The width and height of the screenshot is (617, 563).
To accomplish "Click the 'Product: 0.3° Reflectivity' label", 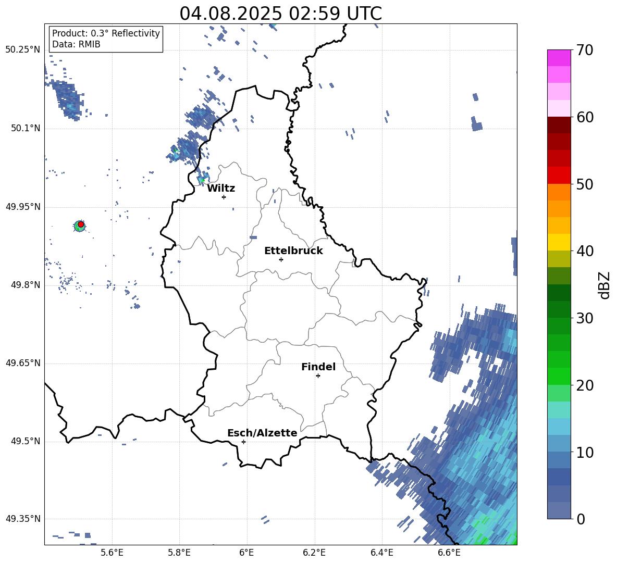I will (x=106, y=33).
